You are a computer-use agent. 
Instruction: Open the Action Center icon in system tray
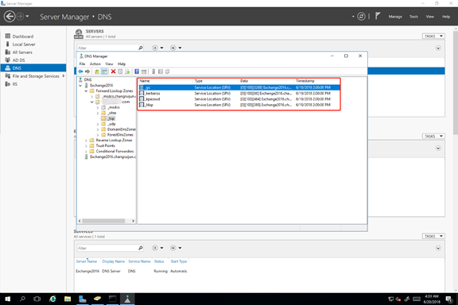pyautogui.click(x=449, y=299)
